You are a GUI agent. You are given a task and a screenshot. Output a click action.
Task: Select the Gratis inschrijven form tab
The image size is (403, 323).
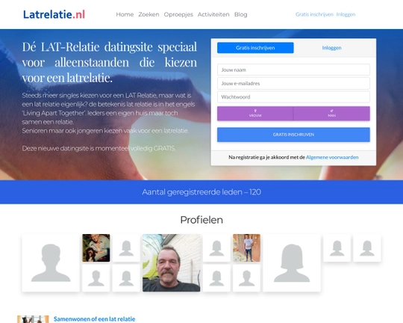tap(255, 48)
